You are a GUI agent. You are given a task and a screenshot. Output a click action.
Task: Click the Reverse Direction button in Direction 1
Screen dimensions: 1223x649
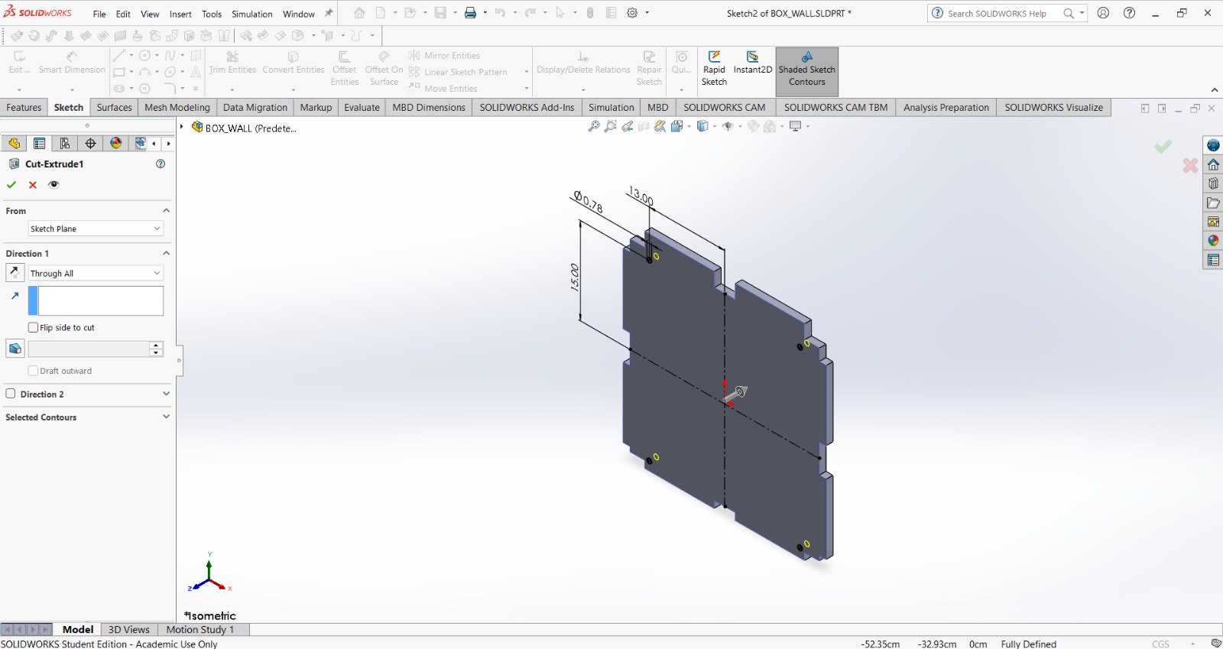click(15, 272)
